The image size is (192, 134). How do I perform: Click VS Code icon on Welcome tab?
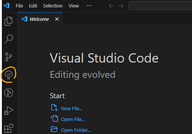click(24, 19)
